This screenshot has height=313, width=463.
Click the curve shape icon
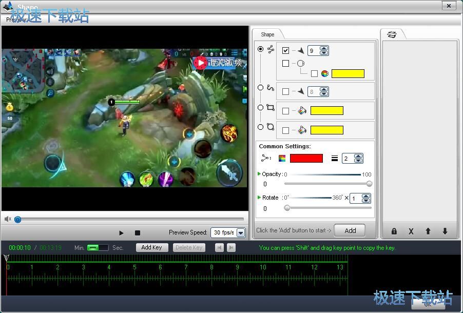271,88
